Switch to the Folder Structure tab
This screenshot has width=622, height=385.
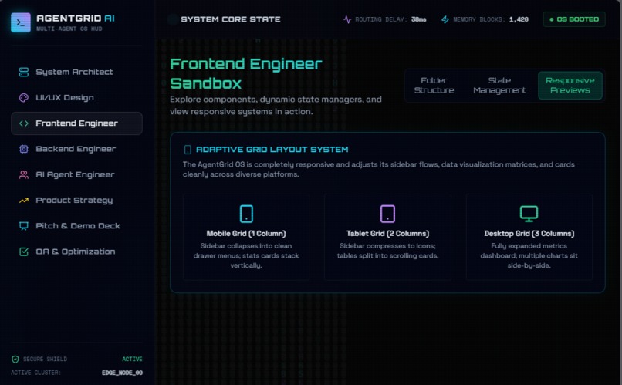click(434, 86)
